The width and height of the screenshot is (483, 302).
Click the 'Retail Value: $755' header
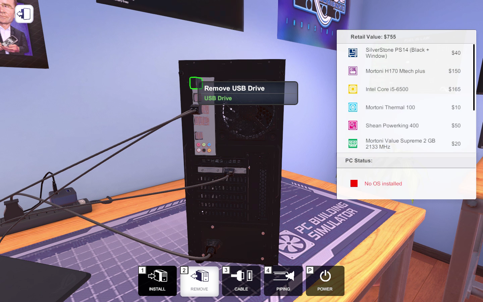373,37
